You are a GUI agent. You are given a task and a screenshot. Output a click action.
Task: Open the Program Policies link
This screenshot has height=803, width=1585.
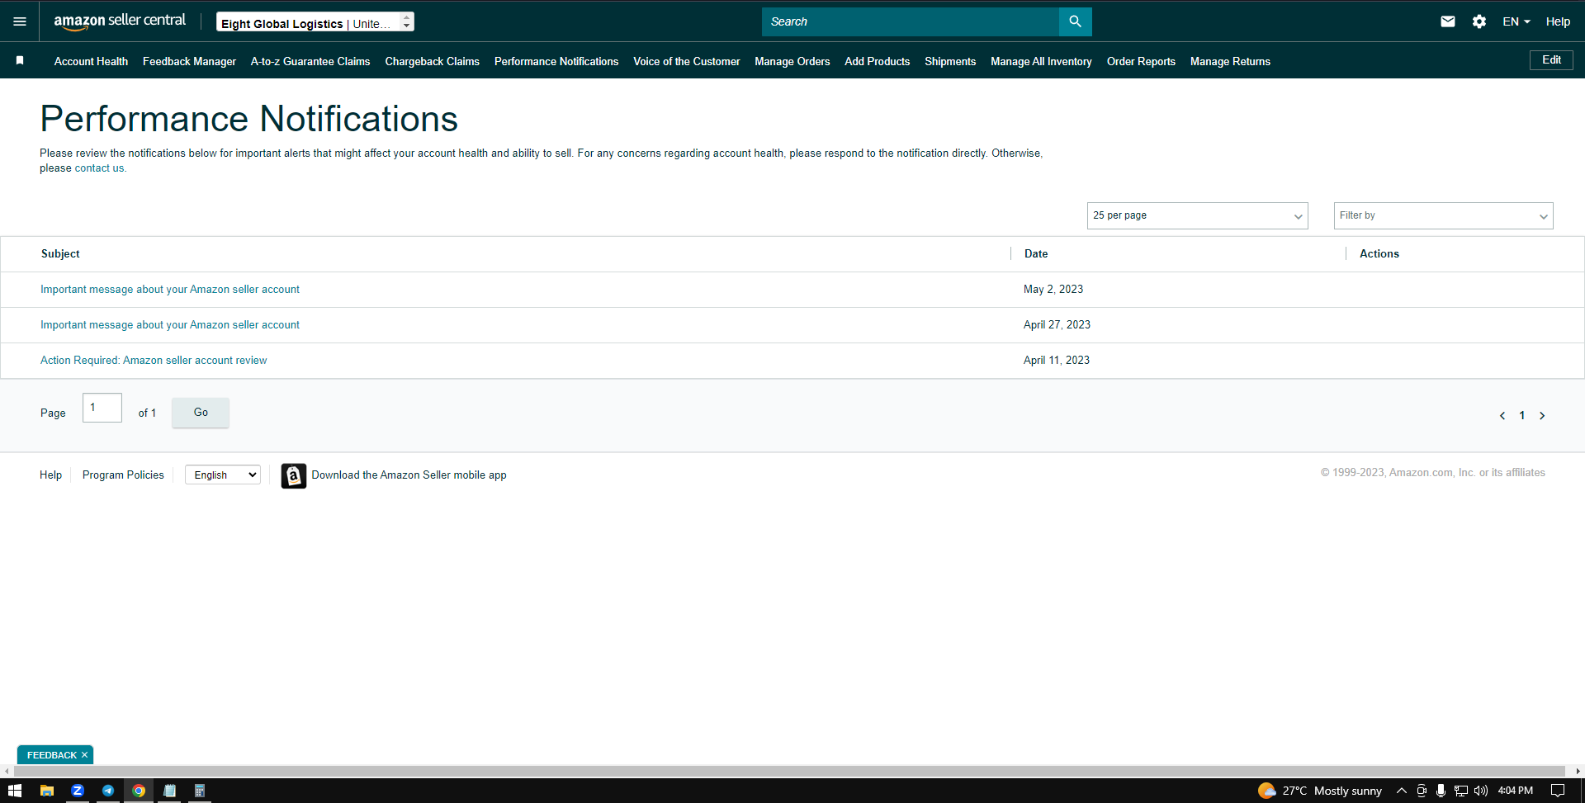click(123, 475)
